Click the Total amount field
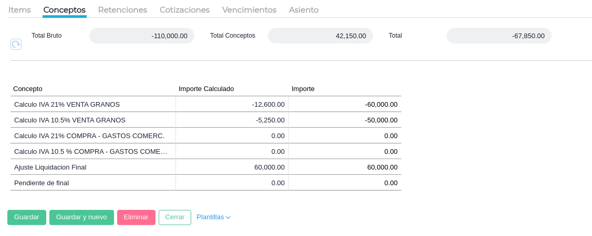This screenshot has height=236, width=592. click(x=499, y=36)
